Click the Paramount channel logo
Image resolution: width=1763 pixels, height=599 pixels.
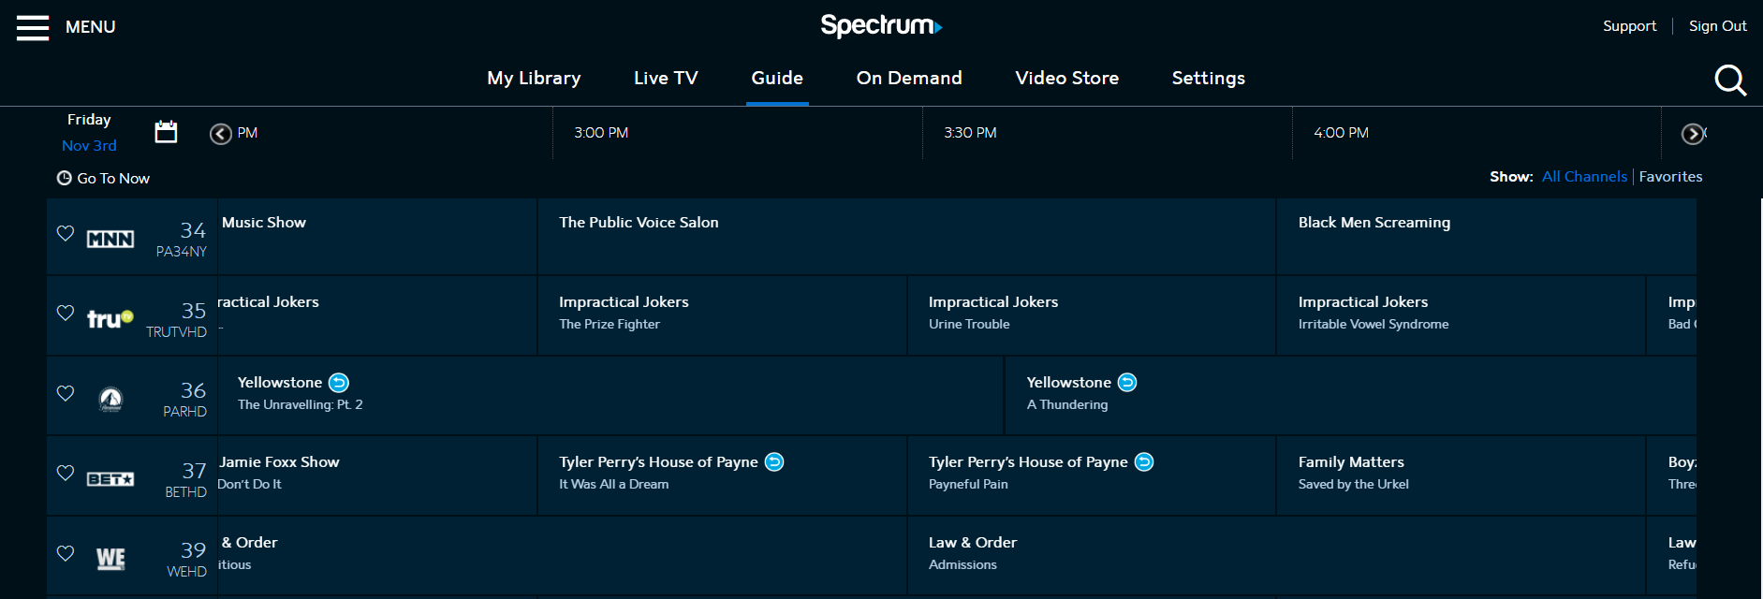click(x=110, y=400)
